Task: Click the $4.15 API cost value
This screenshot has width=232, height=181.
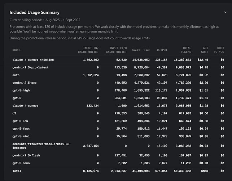Action: pos(204,67)
